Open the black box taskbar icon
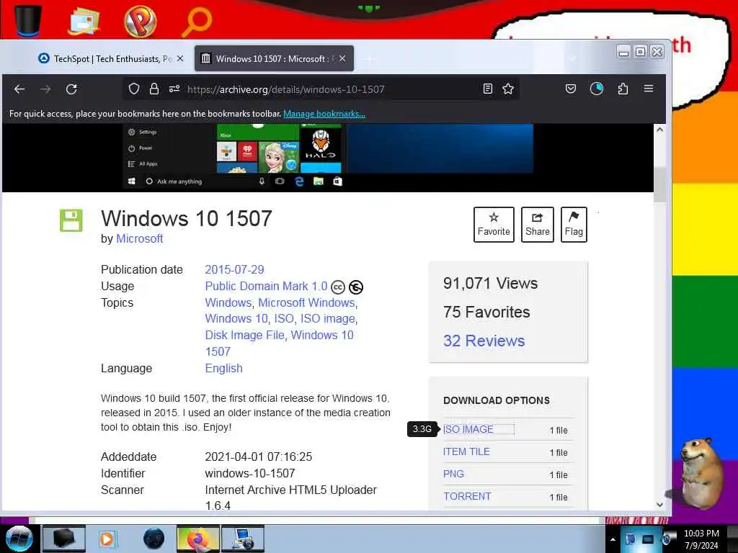Screen dimensions: 738x553 pyautogui.click(x=64, y=539)
